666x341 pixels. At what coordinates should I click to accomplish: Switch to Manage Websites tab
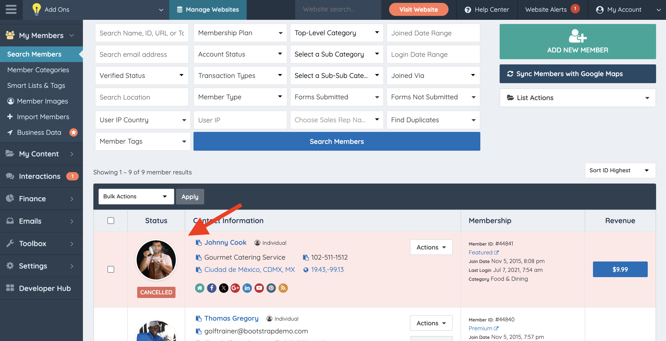[208, 10]
